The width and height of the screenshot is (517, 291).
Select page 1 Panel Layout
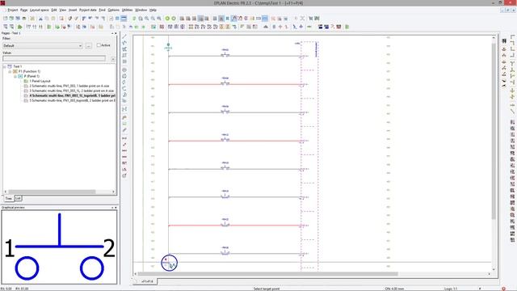(x=40, y=81)
